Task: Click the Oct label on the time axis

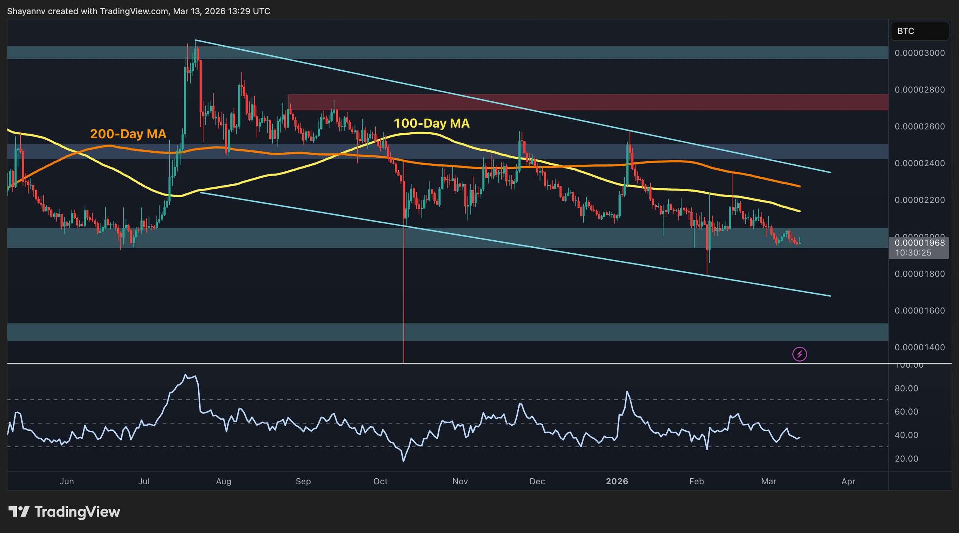Action: (380, 481)
